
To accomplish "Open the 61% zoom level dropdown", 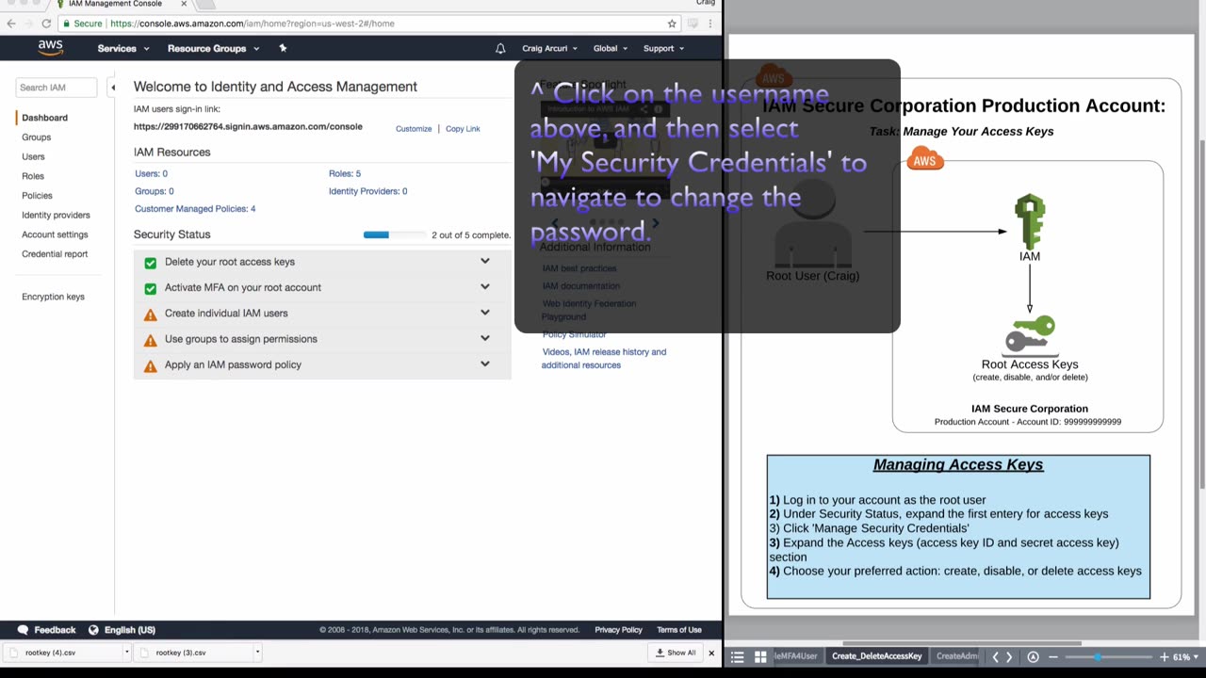I will click(x=1185, y=657).
